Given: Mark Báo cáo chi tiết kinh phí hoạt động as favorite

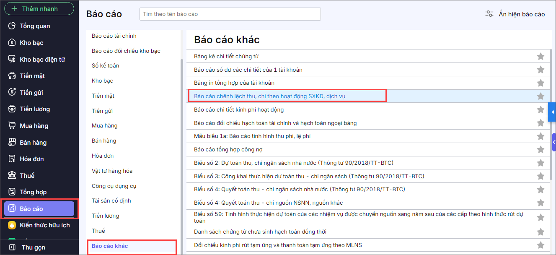Looking at the screenshot, I should click(x=540, y=109).
